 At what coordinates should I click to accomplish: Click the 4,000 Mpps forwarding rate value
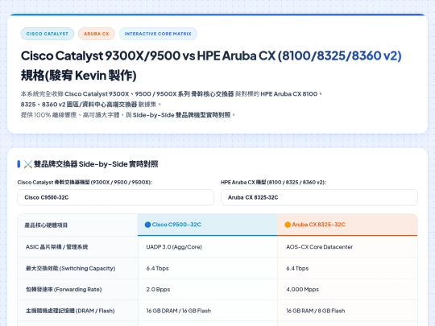302,290
